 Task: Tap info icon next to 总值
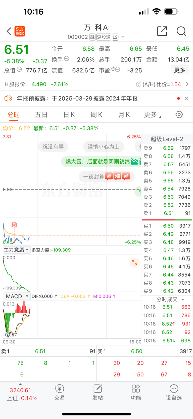coord(19,69)
